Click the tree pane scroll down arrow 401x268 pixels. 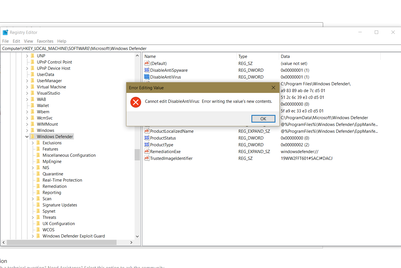coord(137,236)
